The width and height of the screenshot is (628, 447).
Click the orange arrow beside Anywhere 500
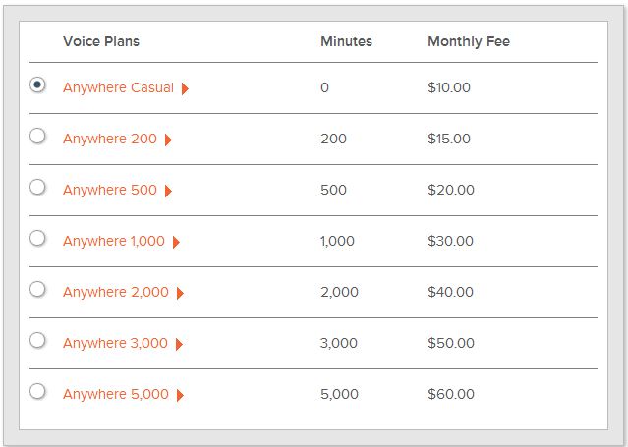pyautogui.click(x=168, y=191)
